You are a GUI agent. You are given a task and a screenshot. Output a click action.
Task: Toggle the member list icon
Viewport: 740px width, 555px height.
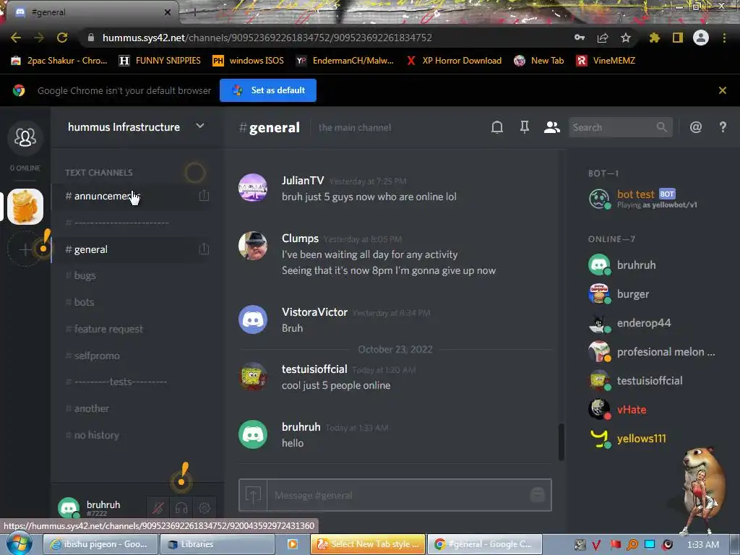(x=551, y=127)
